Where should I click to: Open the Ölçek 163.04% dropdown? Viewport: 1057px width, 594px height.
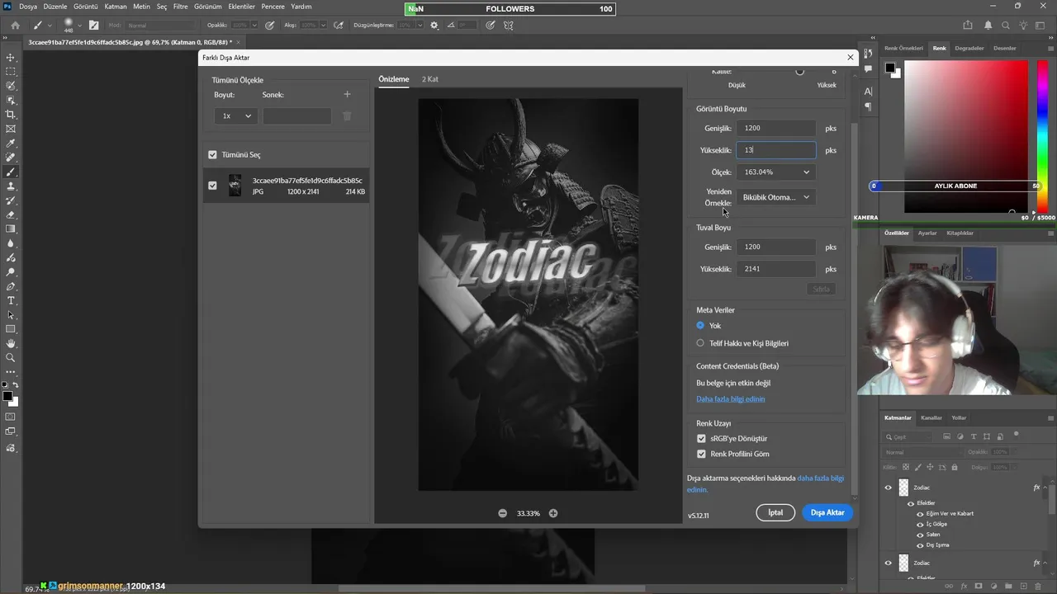[776, 172]
